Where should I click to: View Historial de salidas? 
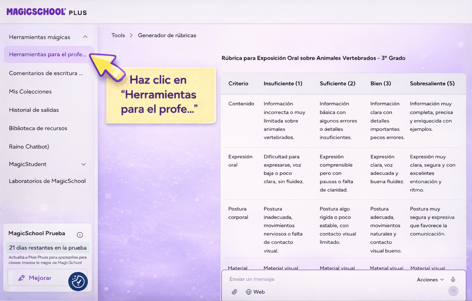click(34, 110)
